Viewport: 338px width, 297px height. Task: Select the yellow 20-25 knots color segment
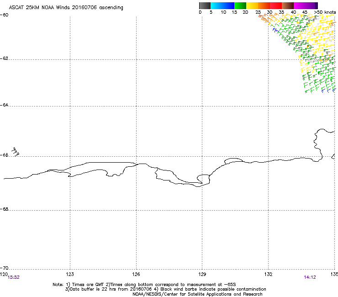(252, 5)
